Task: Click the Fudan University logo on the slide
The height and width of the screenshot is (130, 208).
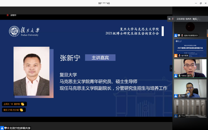Action: 24,31
